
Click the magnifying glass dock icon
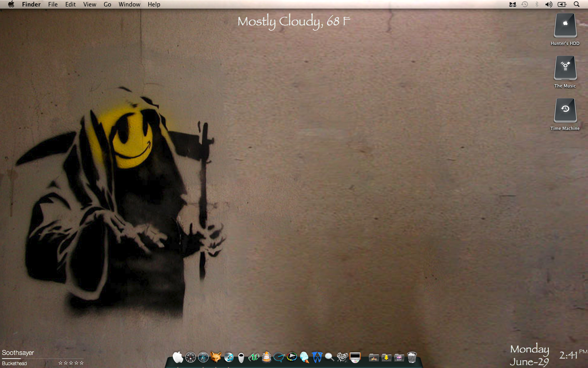click(x=330, y=357)
